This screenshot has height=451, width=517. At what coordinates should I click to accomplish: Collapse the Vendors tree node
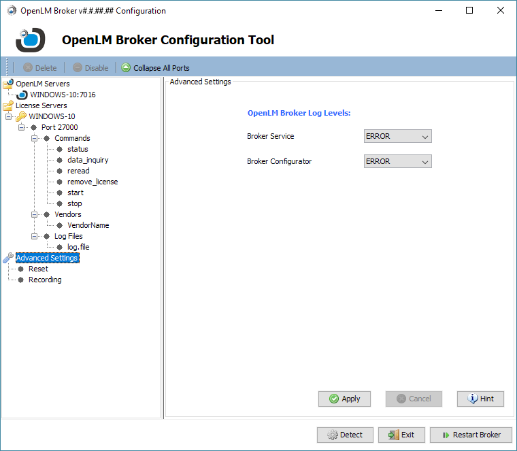pyautogui.click(x=34, y=214)
